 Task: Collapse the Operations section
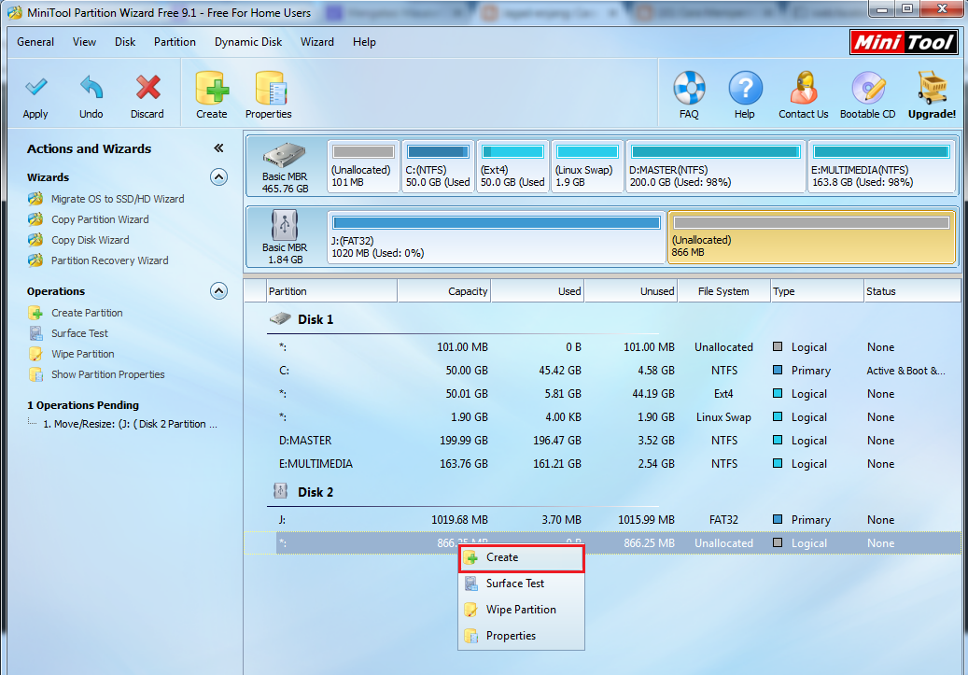tap(218, 290)
